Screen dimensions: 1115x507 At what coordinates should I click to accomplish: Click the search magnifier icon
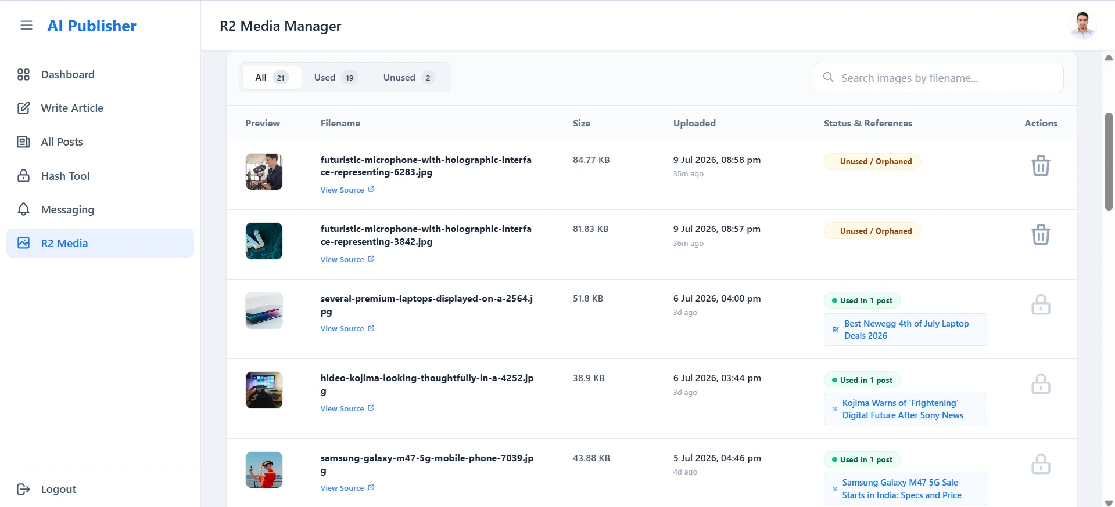click(x=828, y=77)
